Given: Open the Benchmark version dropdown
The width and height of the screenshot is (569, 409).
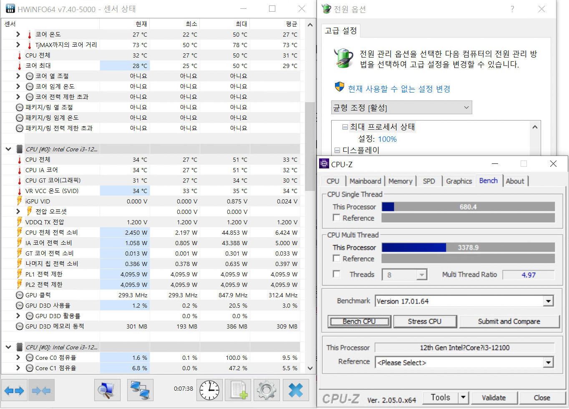Looking at the screenshot, I should (549, 301).
